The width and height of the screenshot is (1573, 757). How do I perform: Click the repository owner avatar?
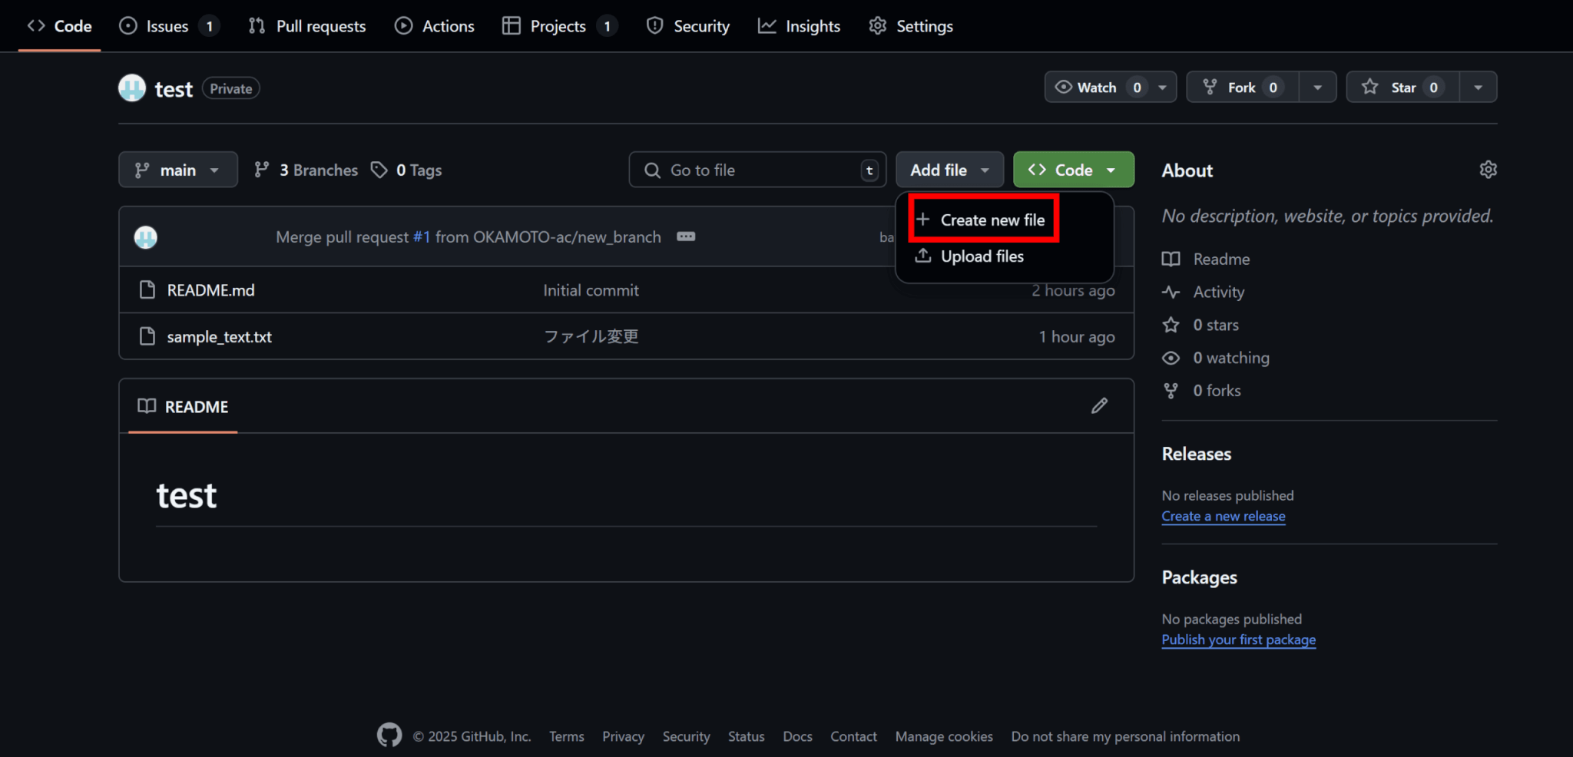tap(132, 88)
